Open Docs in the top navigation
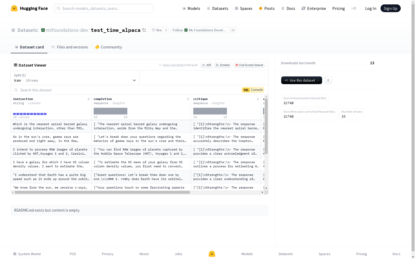This screenshot has width=415, height=259. click(x=288, y=8)
